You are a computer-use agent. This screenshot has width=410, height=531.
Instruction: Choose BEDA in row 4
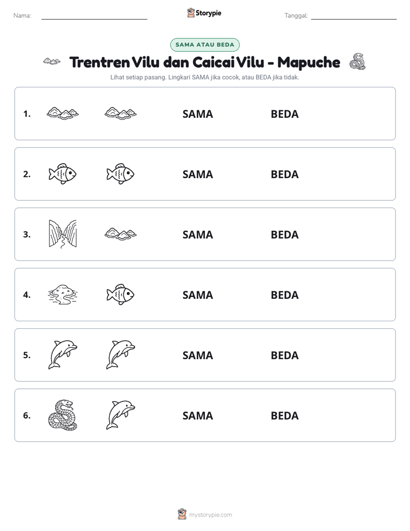click(284, 295)
